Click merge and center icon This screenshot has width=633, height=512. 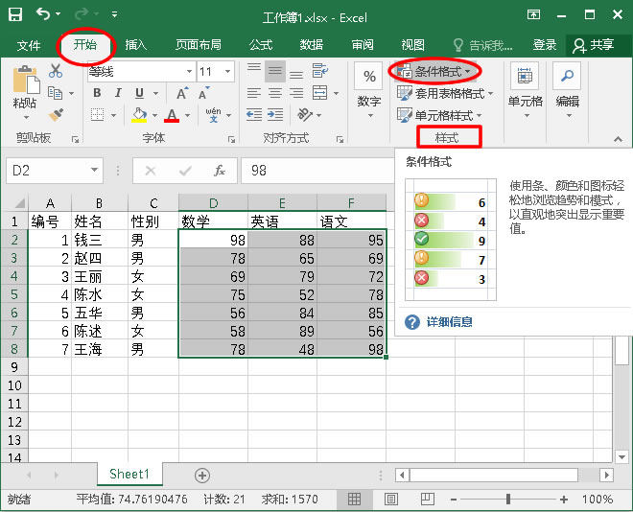tap(319, 93)
